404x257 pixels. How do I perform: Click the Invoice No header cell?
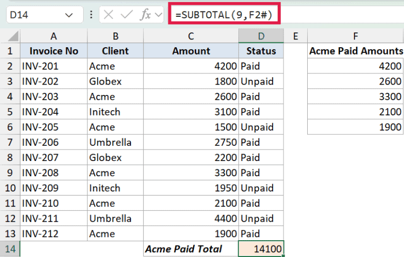click(54, 51)
